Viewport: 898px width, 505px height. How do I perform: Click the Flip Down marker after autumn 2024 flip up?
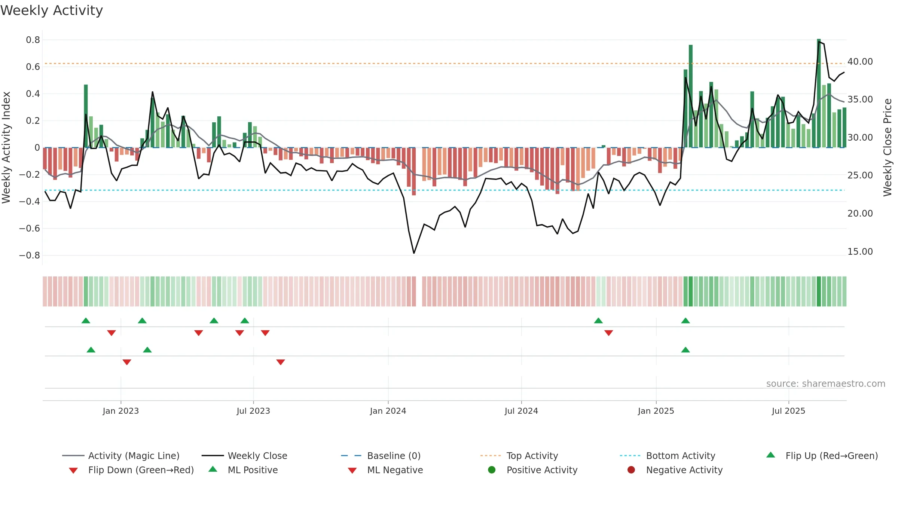click(609, 333)
